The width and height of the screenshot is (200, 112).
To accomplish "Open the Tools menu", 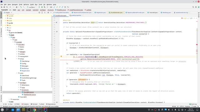I will pos(40,4).
